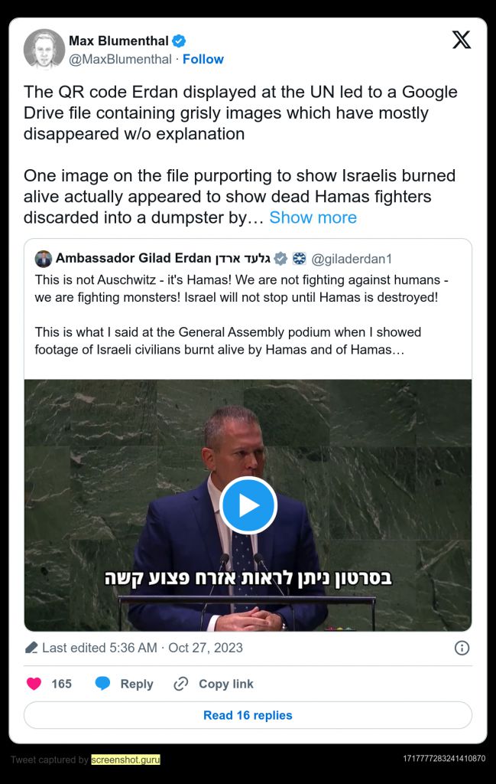Open the @MaxBlumenthal handle link
The image size is (496, 784).
120,60
